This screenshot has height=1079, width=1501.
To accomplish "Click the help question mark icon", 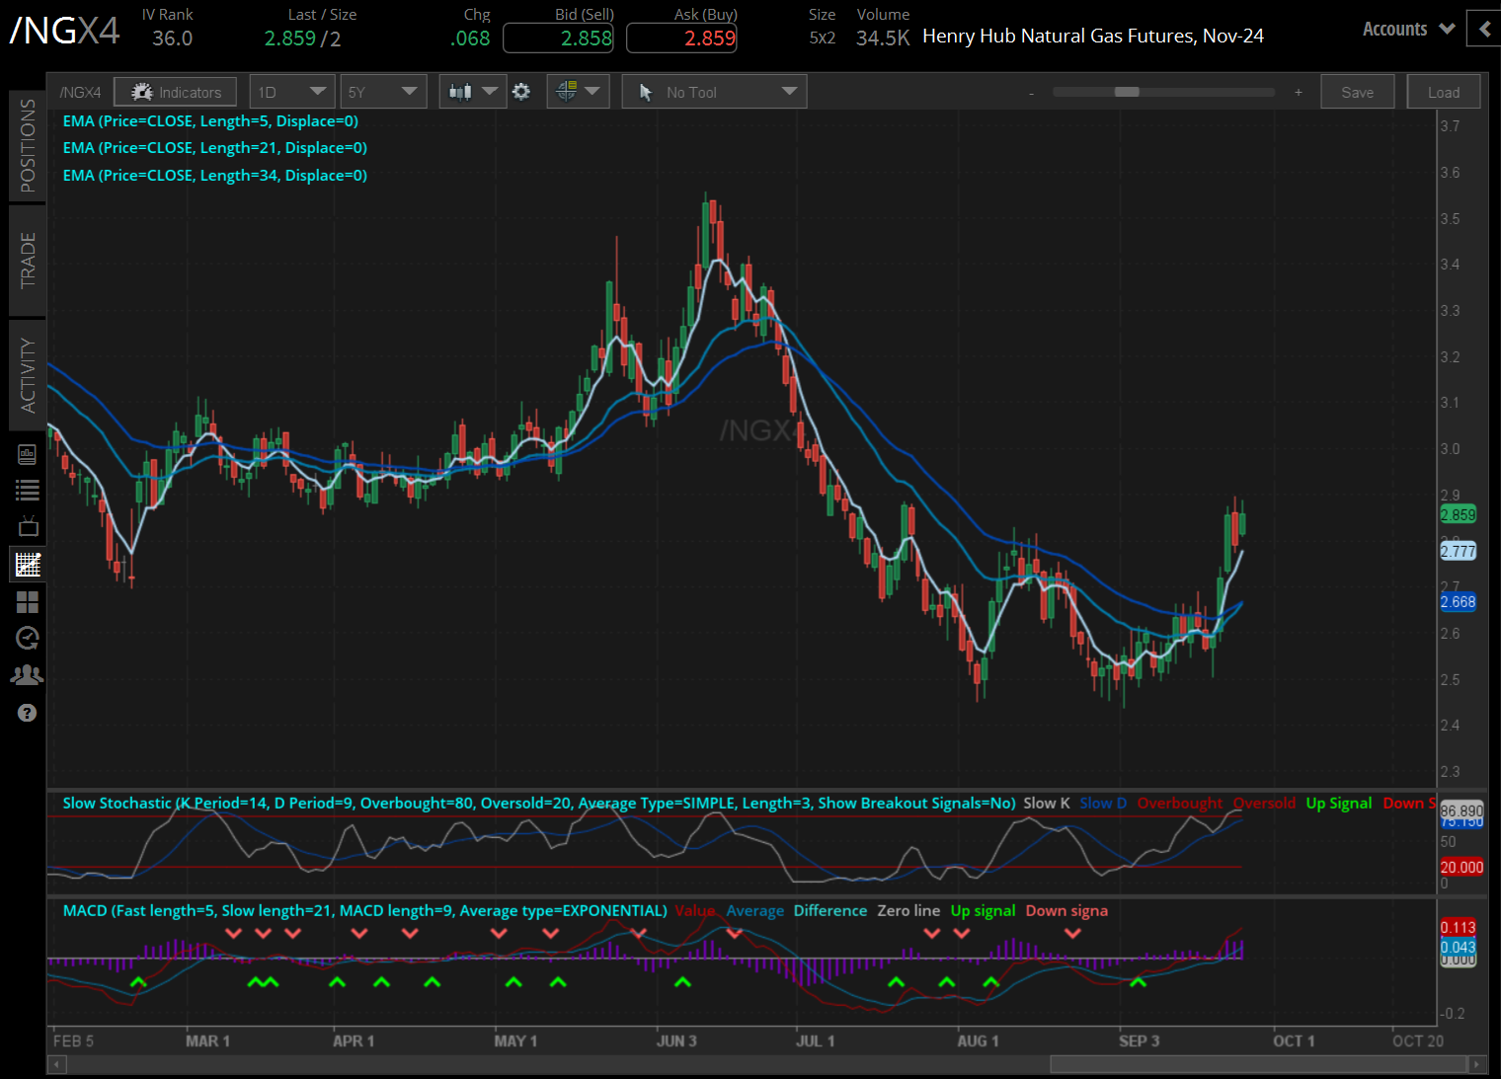I will (x=27, y=712).
